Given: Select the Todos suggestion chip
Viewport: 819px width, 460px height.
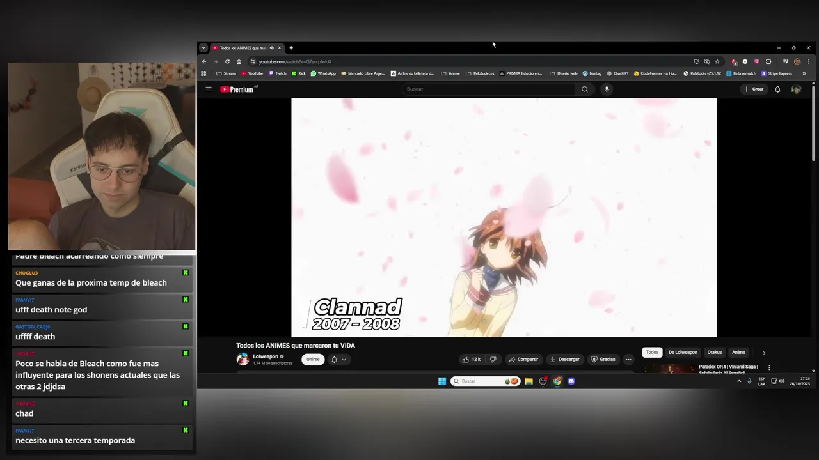Looking at the screenshot, I should coord(652,353).
